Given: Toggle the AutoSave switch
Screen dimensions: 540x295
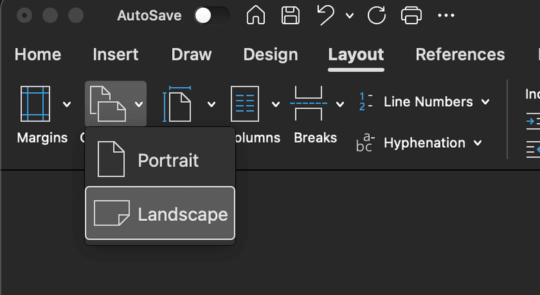Looking at the screenshot, I should tap(212, 16).
